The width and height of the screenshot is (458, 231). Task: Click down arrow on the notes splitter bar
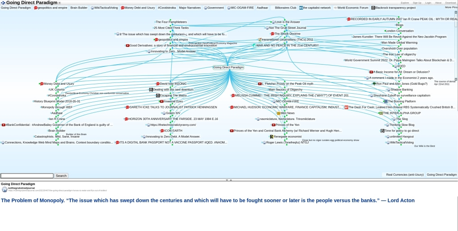tap(227, 180)
